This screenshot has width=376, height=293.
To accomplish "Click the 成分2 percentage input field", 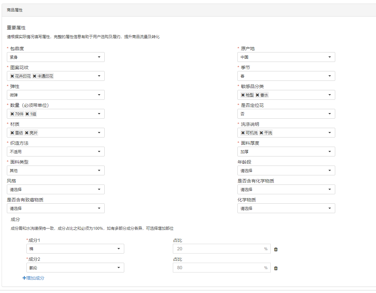I will pos(218,268).
